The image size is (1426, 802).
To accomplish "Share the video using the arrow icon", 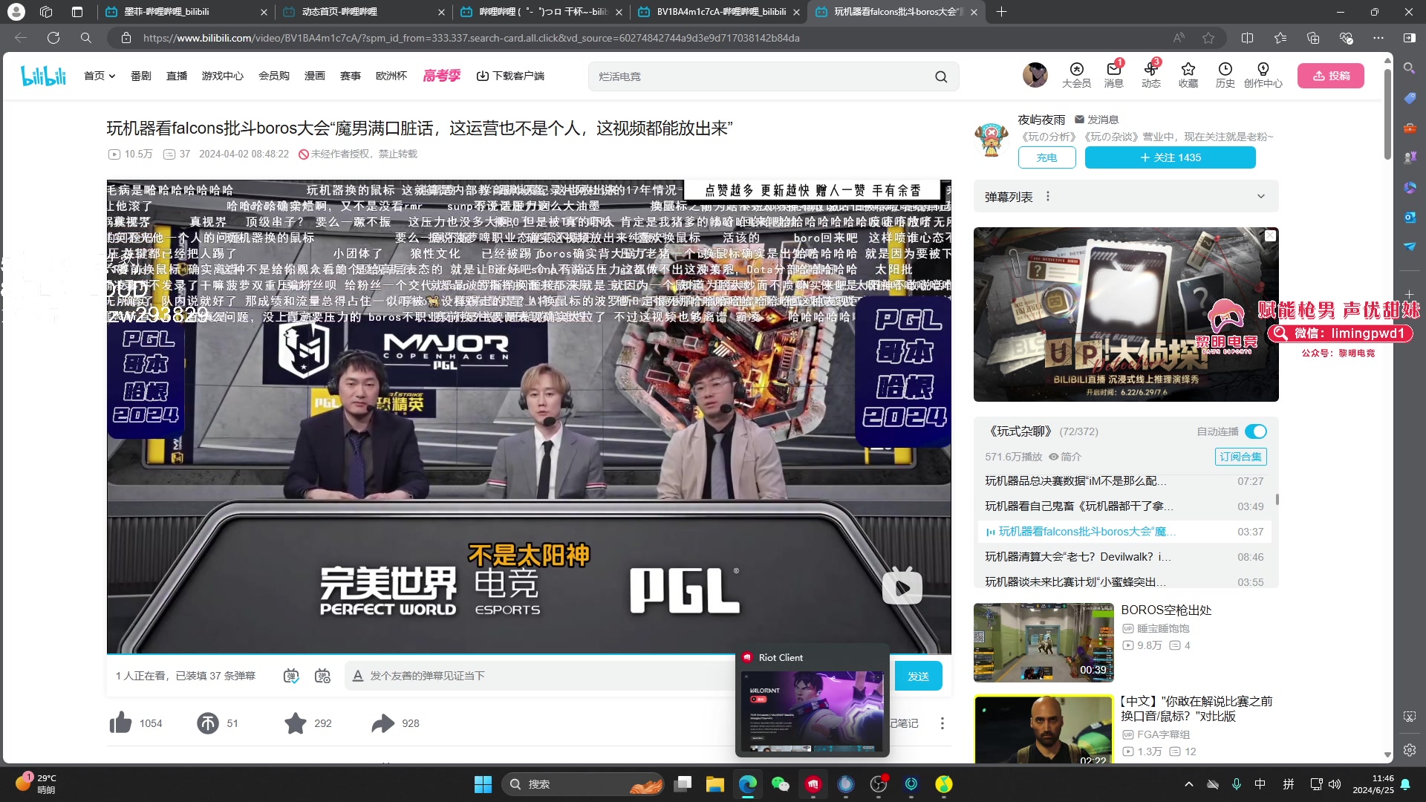I will point(382,723).
